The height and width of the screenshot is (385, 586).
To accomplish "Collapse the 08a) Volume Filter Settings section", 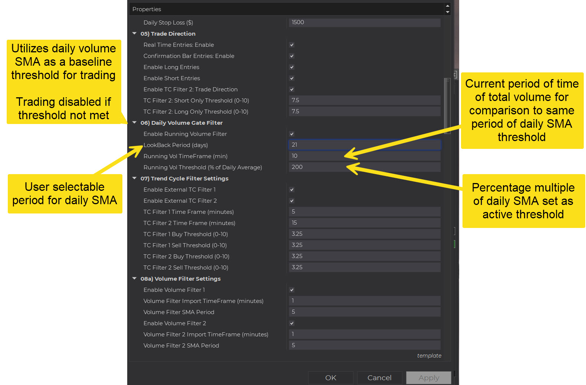I will pyautogui.click(x=134, y=278).
